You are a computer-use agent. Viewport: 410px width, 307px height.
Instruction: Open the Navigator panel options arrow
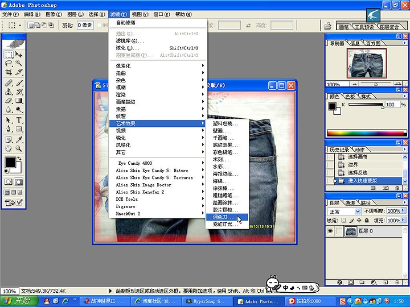(x=404, y=43)
